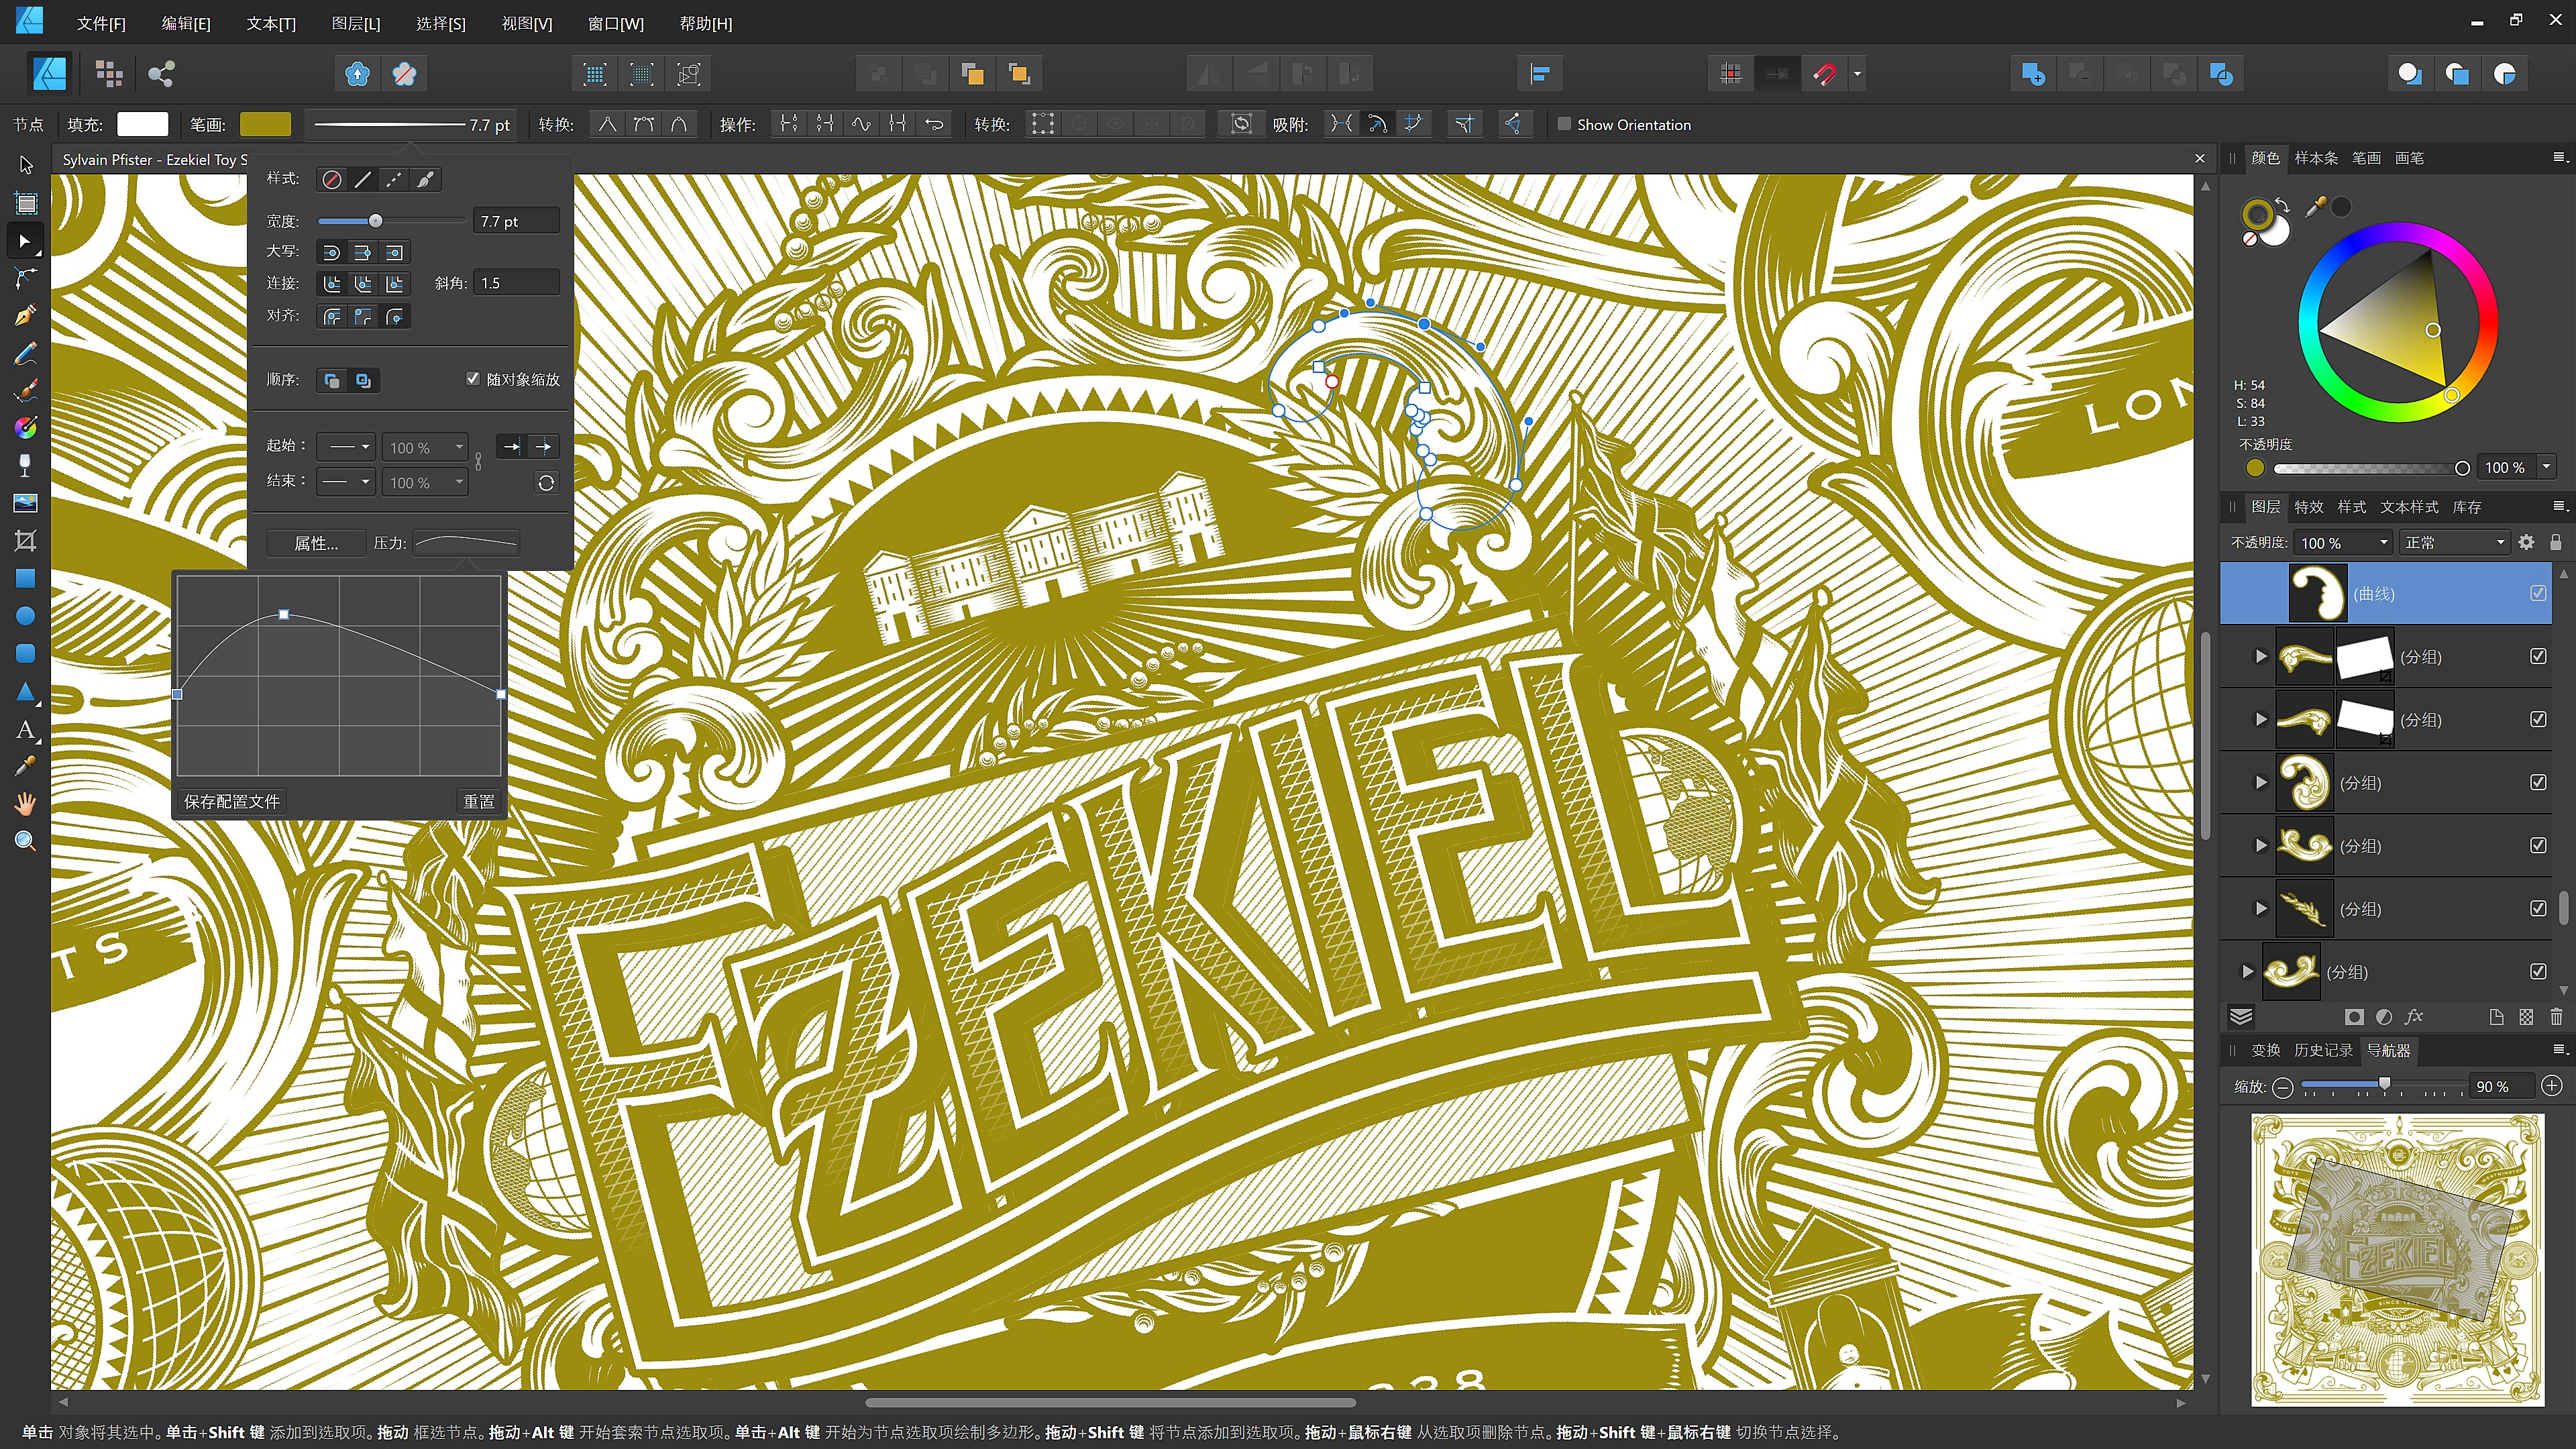
Task: Open the alignment options icon
Action: [1540, 73]
